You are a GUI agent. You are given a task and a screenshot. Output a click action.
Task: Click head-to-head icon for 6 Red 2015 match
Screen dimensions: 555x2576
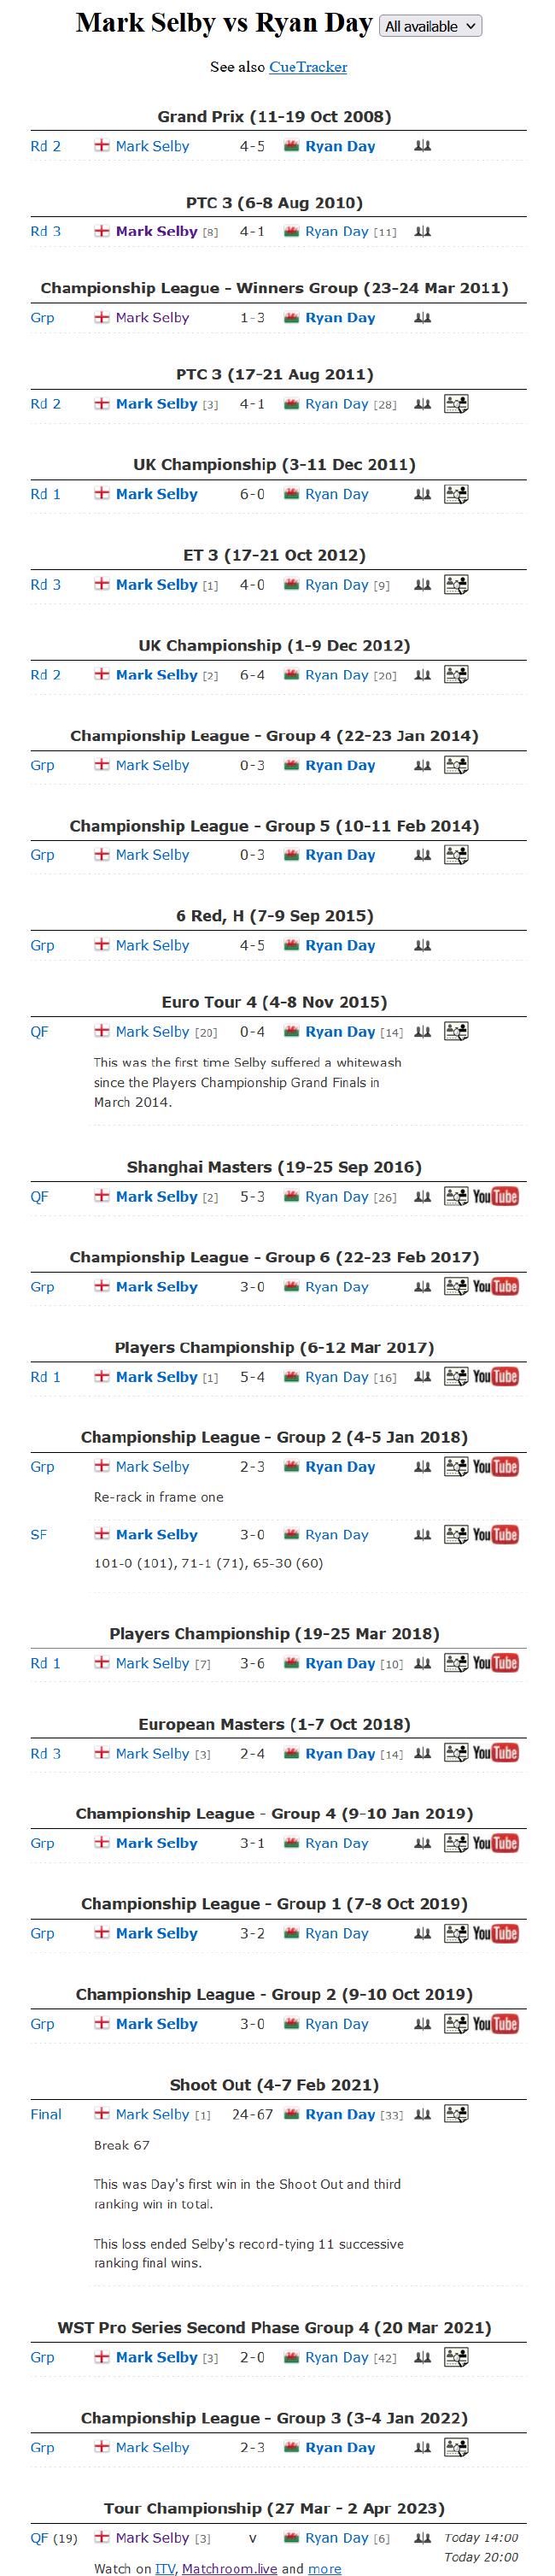pos(423,945)
